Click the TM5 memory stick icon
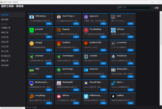This screenshot has width=162, height=109. coord(32,70)
